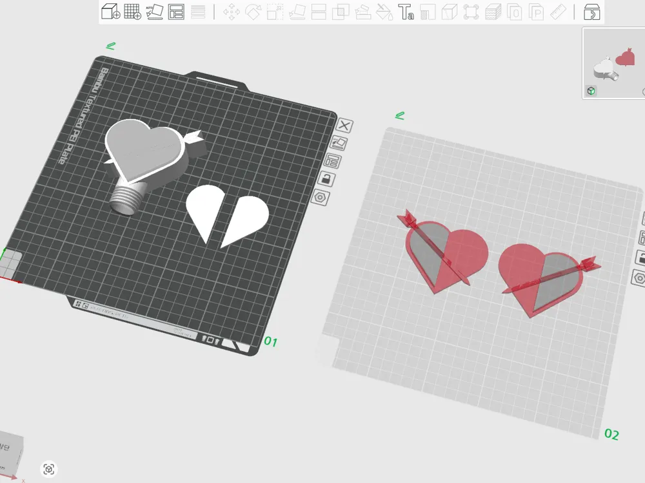Click the green cube icon in thumbnail panel

591,91
